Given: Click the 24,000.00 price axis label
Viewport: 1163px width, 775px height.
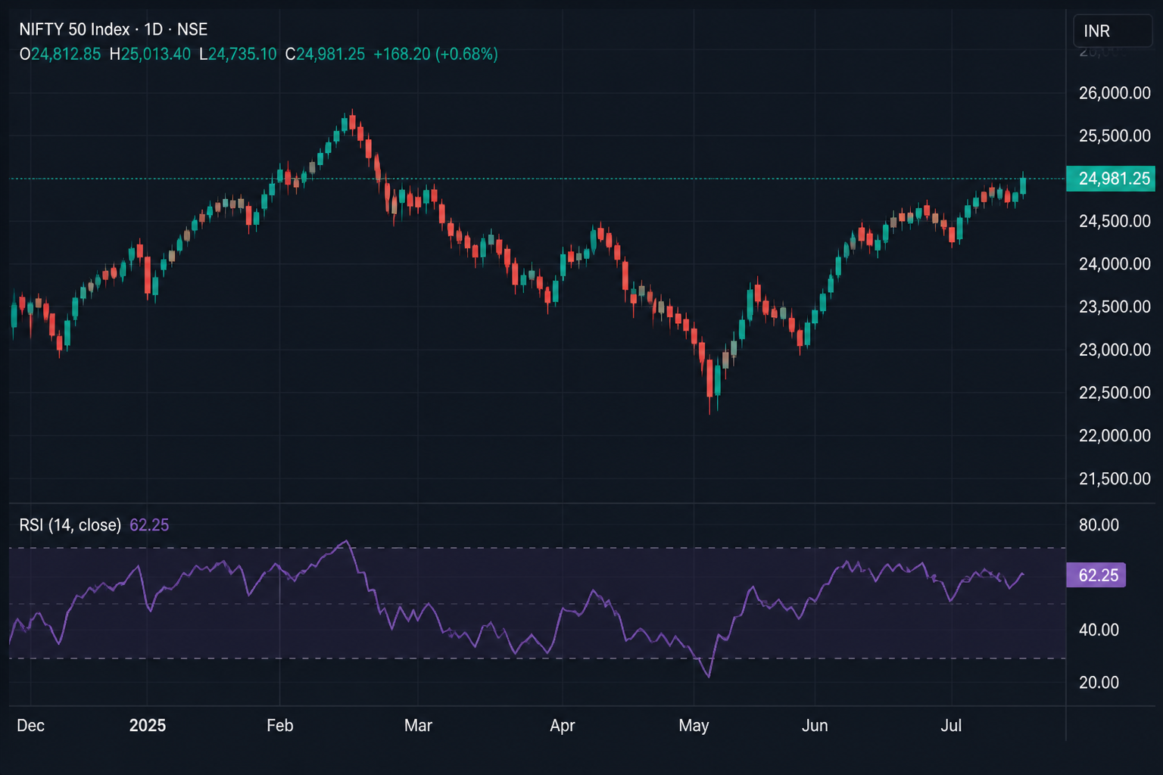Looking at the screenshot, I should [1115, 264].
